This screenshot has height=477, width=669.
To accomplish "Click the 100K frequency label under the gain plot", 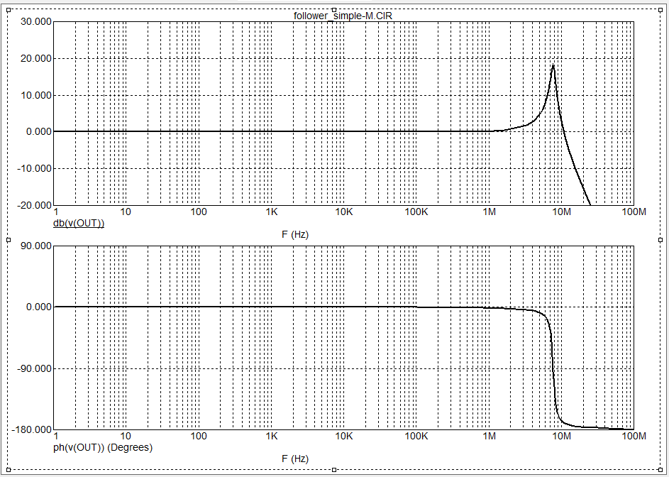I will [416, 212].
